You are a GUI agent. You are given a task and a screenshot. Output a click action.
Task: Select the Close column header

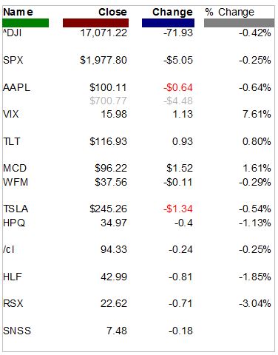(112, 12)
